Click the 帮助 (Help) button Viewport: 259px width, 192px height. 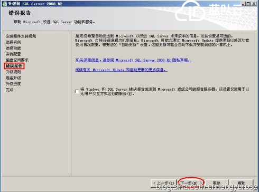tap(242, 183)
